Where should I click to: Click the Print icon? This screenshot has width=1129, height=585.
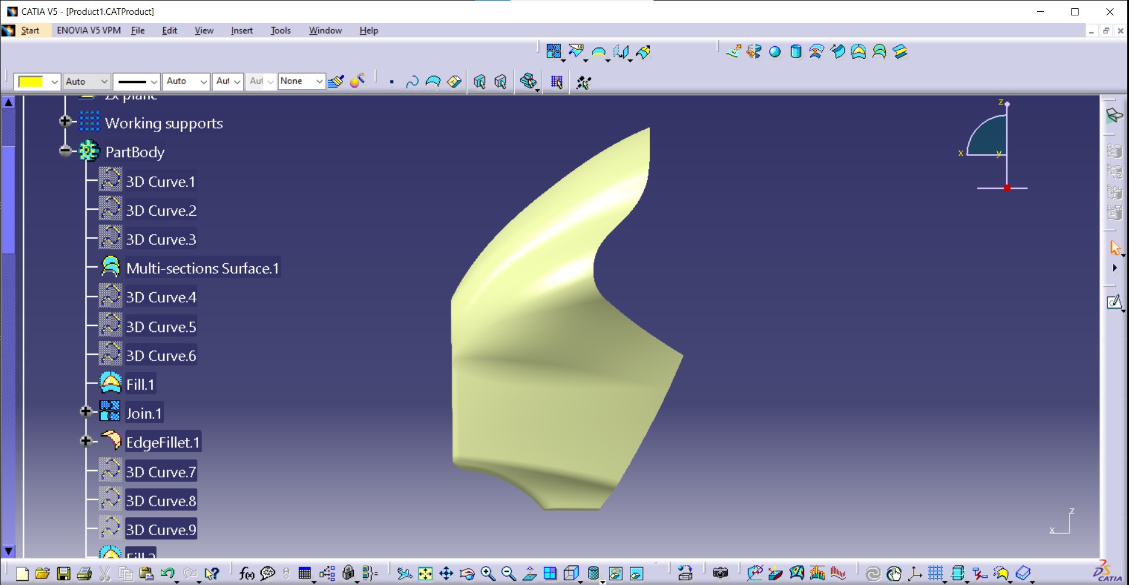click(84, 573)
